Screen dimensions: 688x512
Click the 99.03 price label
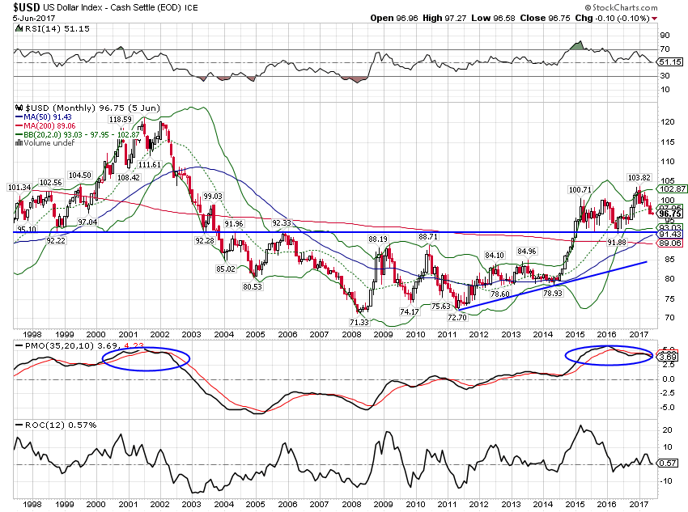point(213,196)
